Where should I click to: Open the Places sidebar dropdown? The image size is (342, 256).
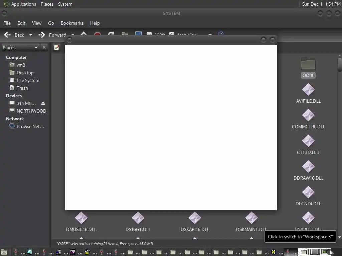click(20, 47)
